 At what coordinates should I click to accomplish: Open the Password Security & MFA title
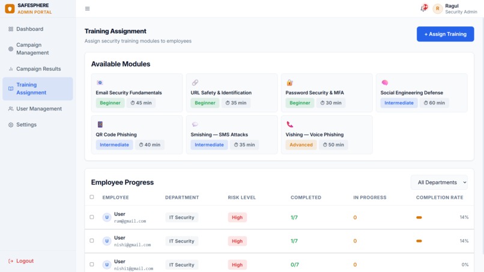click(315, 92)
